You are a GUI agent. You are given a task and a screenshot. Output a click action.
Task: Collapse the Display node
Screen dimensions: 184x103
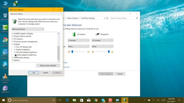(13, 44)
